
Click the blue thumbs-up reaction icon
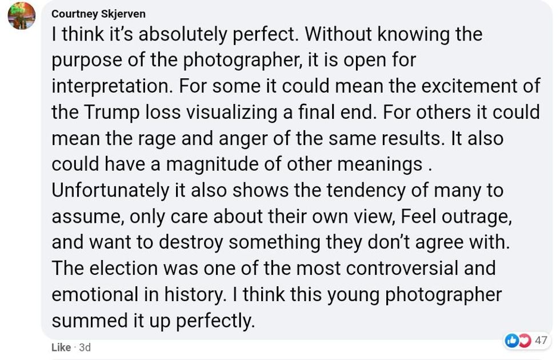coord(512,341)
